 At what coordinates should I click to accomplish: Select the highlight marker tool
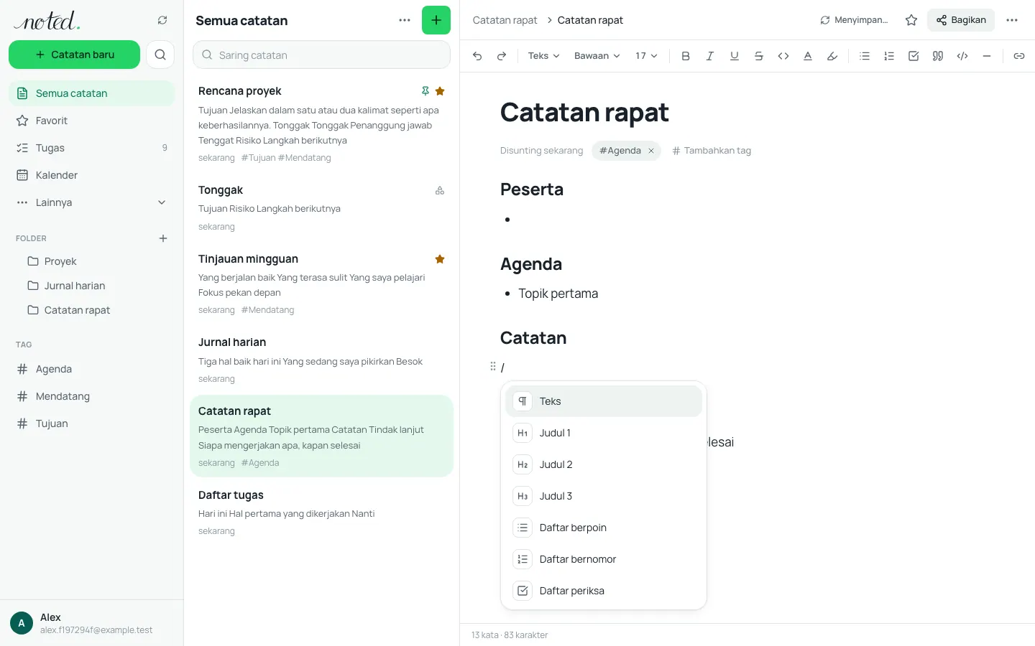(832, 56)
